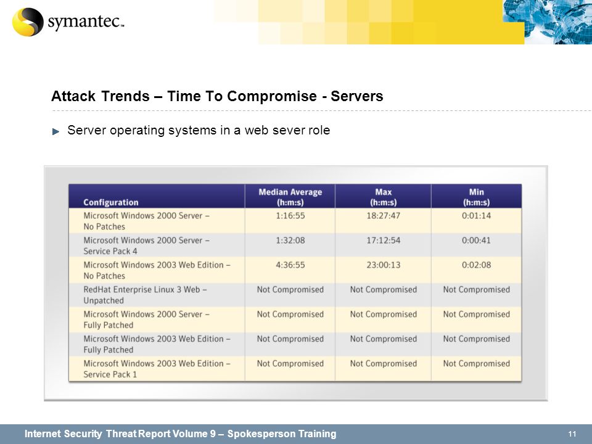Click the min value '0:00:41'
The image size is (592, 444).
(x=477, y=240)
